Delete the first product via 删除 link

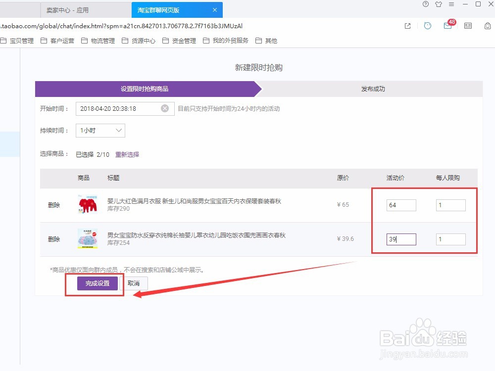pos(53,205)
